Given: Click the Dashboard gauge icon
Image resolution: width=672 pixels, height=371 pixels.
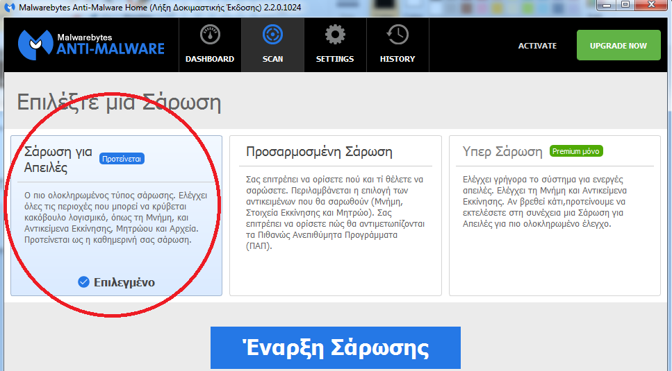Looking at the screenshot, I should coord(210,35).
